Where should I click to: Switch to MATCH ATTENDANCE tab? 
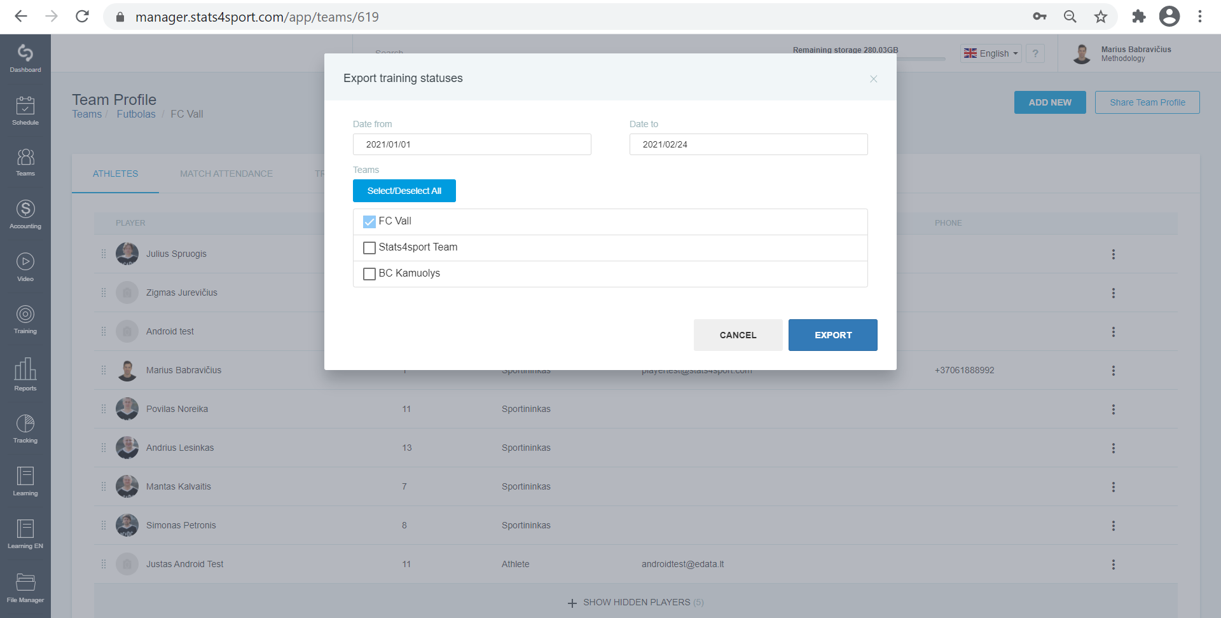226,174
